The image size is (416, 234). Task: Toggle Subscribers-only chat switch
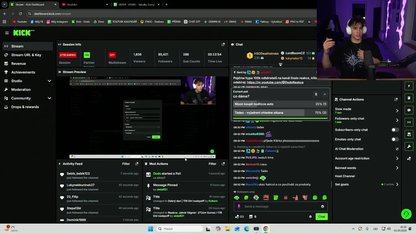click(395, 130)
